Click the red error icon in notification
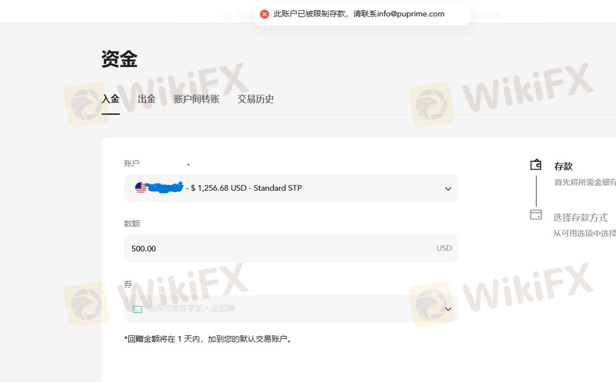 tap(265, 14)
